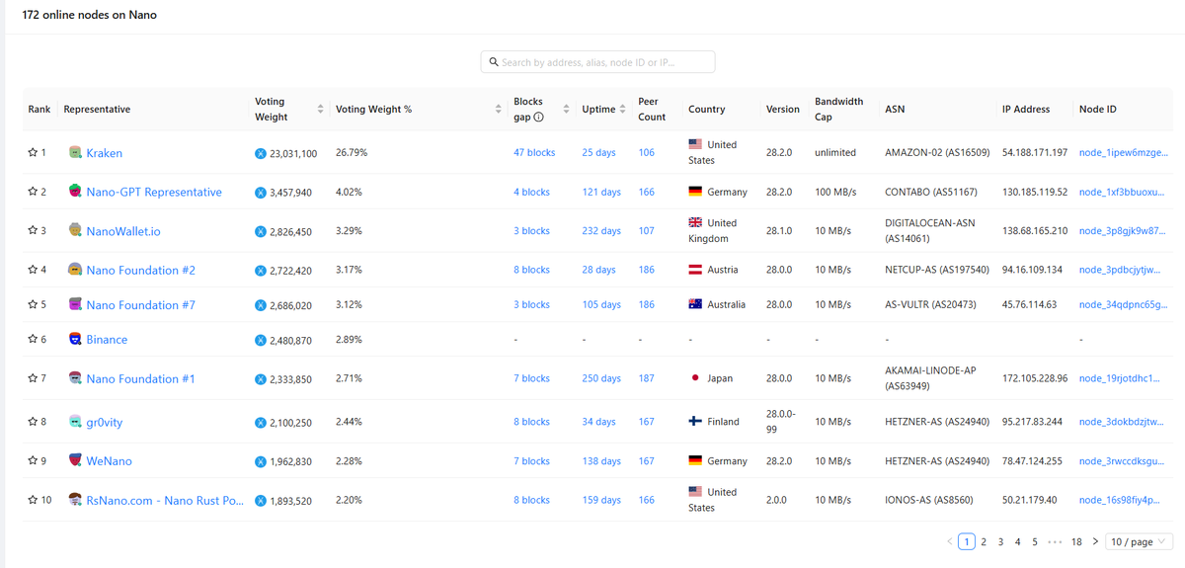Star the Nano Foundation #2 row
The height and width of the screenshot is (568, 1185).
33,270
